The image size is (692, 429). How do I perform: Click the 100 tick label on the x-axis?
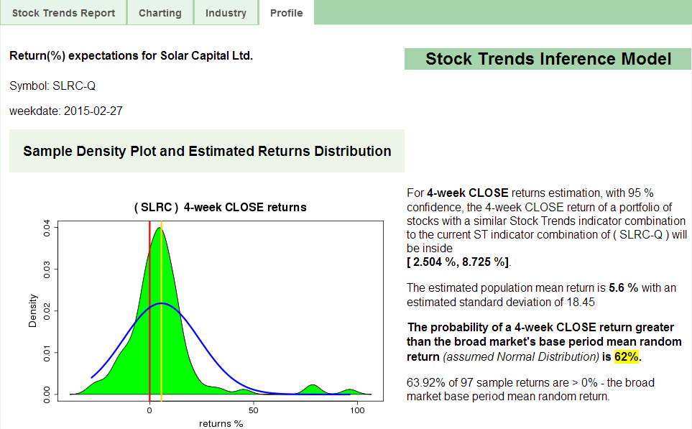[x=357, y=410]
